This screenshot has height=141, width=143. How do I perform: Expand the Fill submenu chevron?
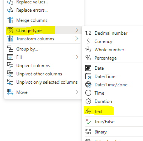[77, 57]
